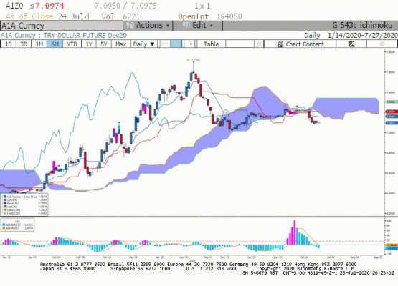Choose the 5Y time range
398x286 pixels.
(x=104, y=44)
